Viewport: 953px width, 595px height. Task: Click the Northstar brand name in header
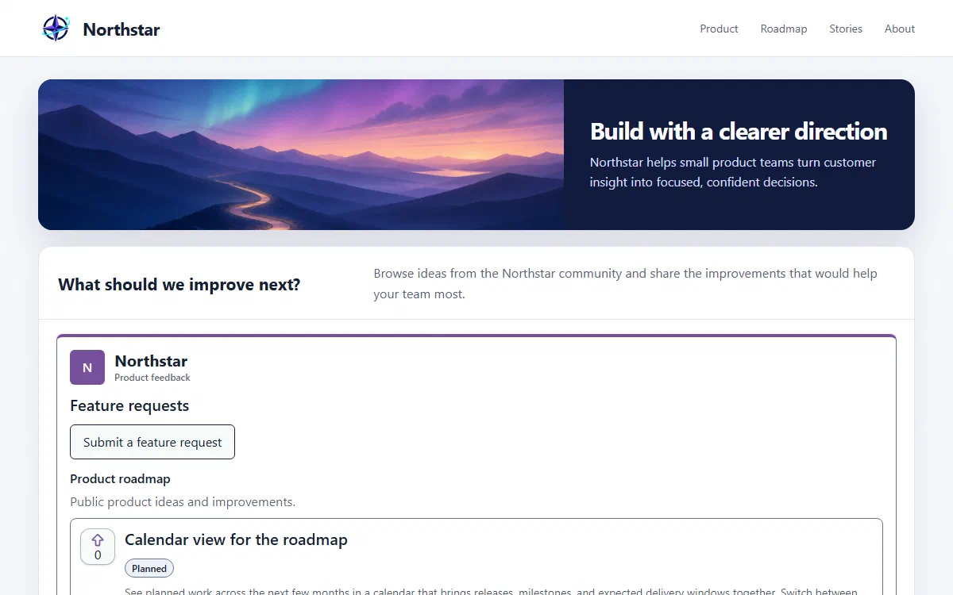click(122, 29)
